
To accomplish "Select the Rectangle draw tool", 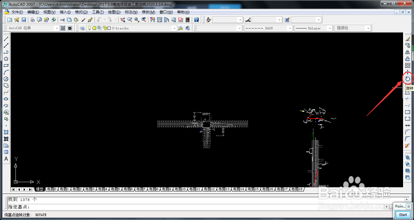I will [x=6, y=65].
